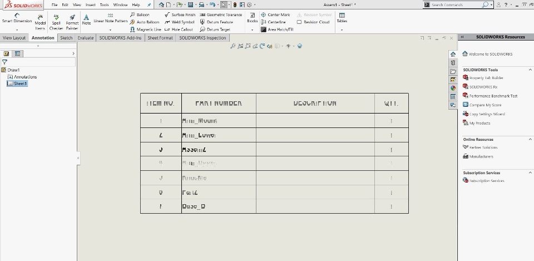Screen dimensions: 534x261
Task: Select Annotations in feature tree
Action: pyautogui.click(x=22, y=77)
